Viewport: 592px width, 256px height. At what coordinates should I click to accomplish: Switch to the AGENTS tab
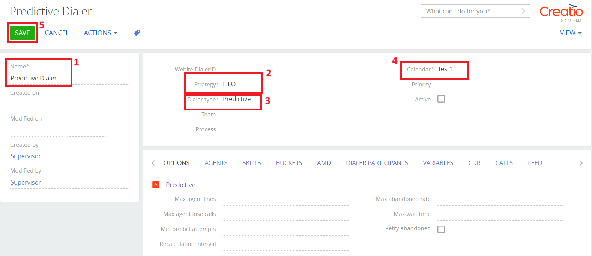(x=216, y=163)
